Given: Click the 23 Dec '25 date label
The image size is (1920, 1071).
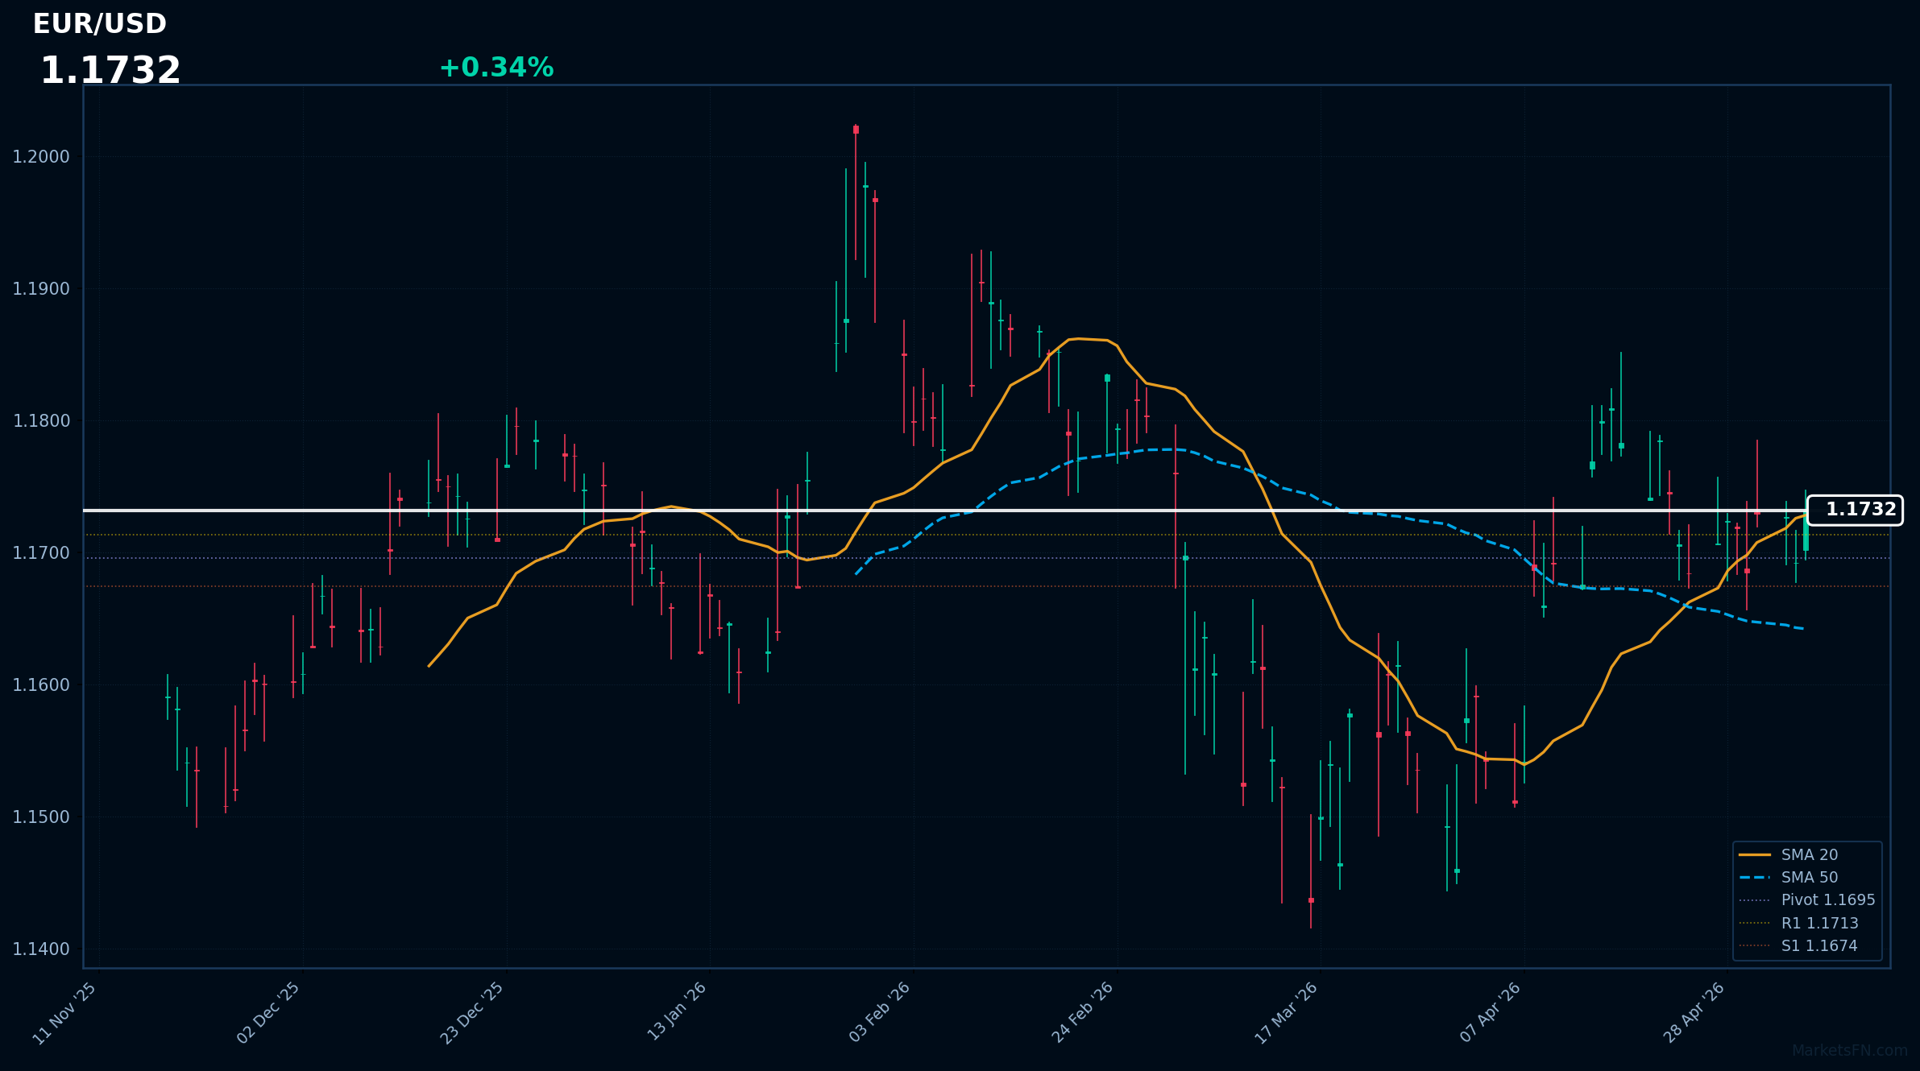Looking at the screenshot, I should coord(472,1014).
